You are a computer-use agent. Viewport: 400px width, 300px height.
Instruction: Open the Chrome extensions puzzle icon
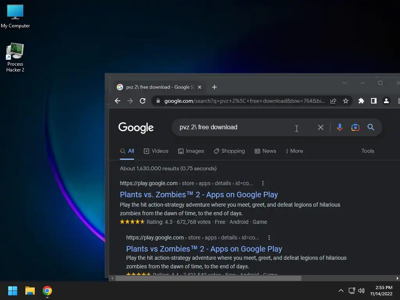361,101
